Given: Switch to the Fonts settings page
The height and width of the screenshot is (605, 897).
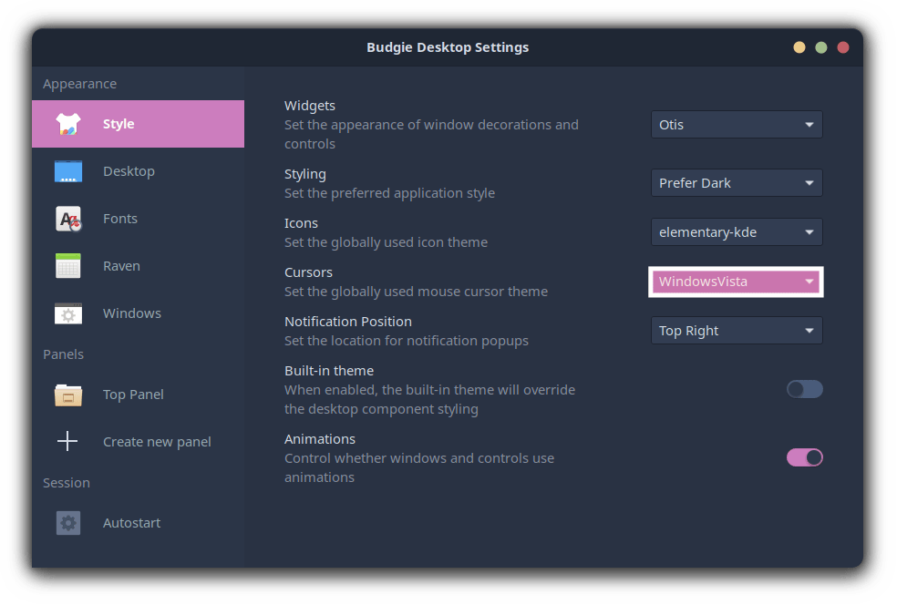Looking at the screenshot, I should 120,219.
